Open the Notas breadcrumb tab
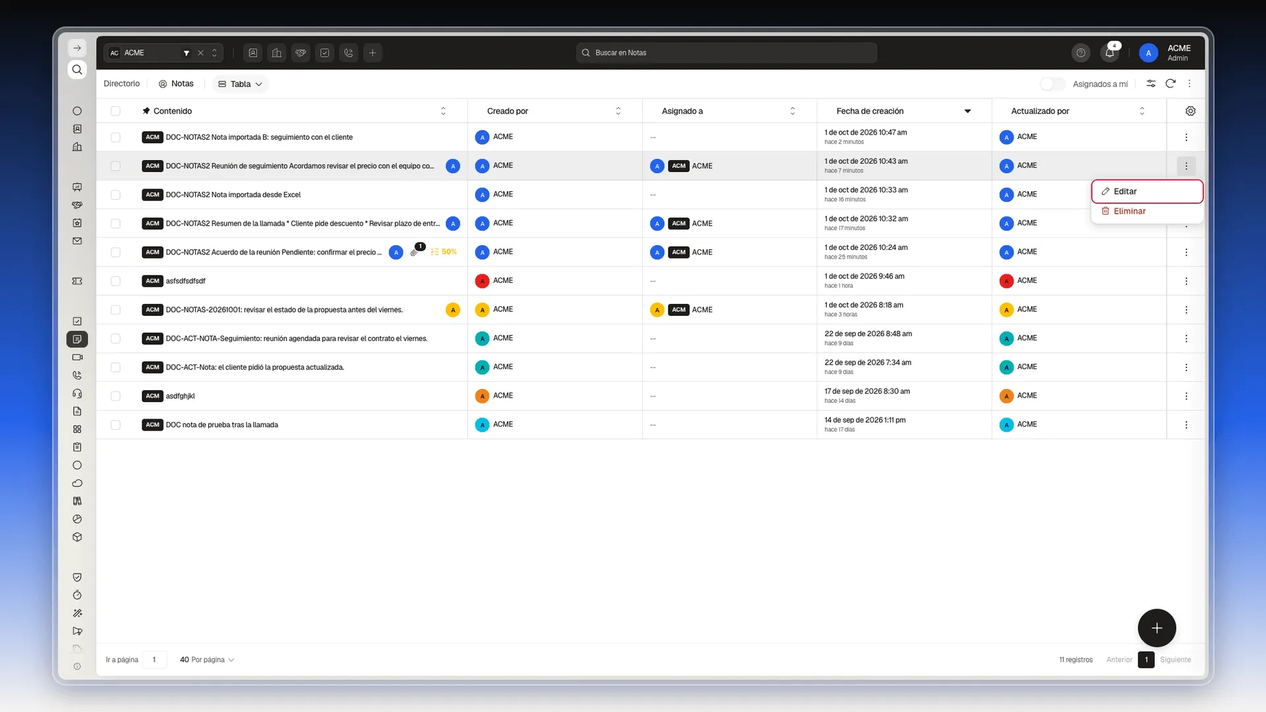 pyautogui.click(x=176, y=84)
